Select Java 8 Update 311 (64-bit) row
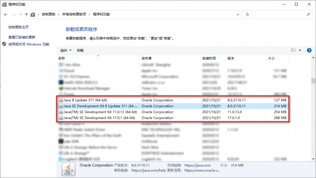The image size is (316, 178). pyautogui.click(x=173, y=100)
